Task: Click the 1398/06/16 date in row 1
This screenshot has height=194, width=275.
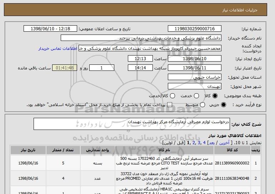Action: coord(28,163)
